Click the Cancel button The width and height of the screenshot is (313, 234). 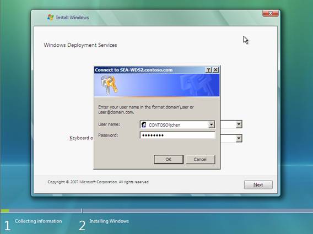coord(200,159)
